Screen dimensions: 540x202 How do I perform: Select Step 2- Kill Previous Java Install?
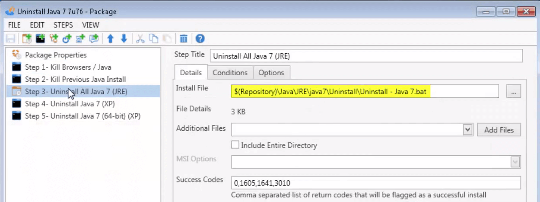pos(76,79)
